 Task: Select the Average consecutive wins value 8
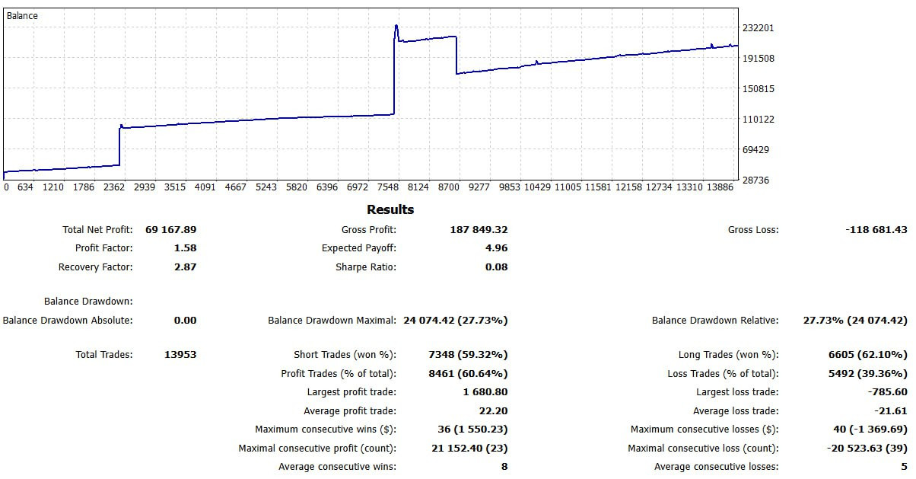[x=504, y=467]
